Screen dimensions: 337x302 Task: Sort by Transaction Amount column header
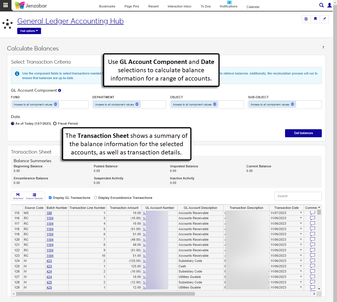coord(124,208)
